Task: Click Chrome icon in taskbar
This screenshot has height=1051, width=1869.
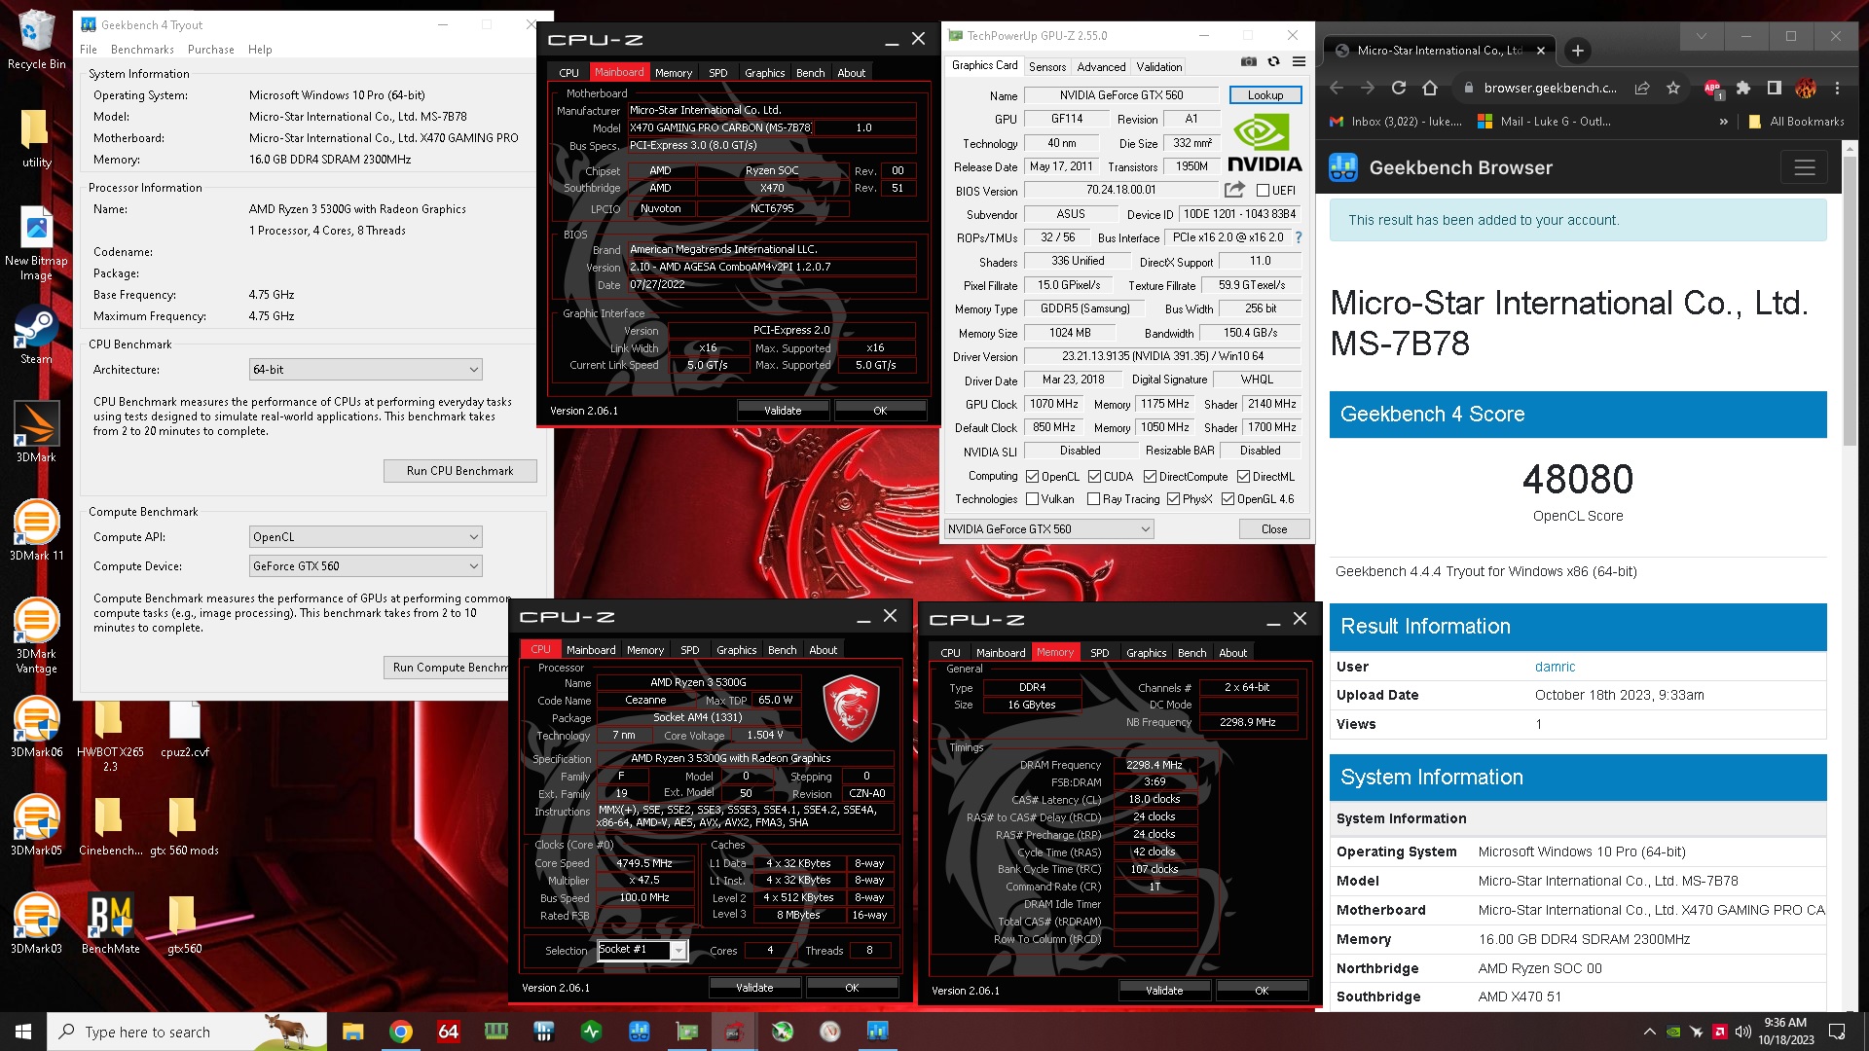Action: (x=401, y=1032)
